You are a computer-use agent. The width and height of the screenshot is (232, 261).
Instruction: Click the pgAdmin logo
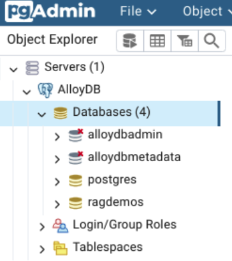click(50, 11)
